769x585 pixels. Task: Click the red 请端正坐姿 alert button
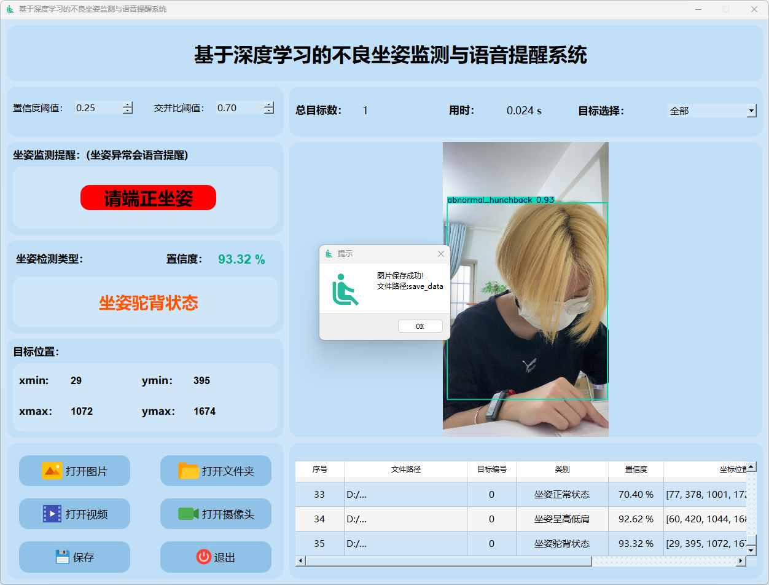[148, 198]
